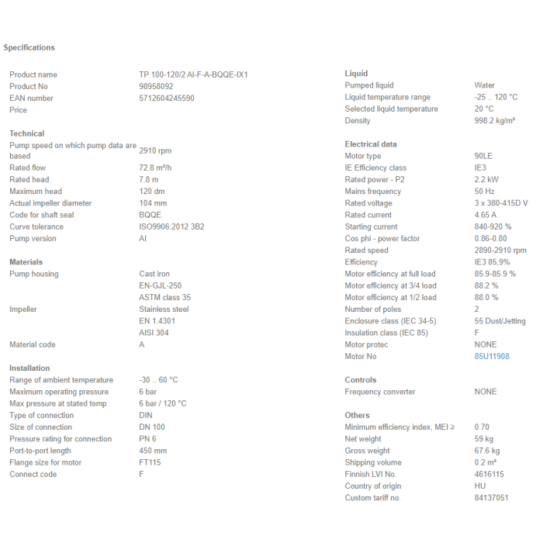The image size is (543, 543).
Task: Click the EAN number 5712604245590
Action: pos(167,98)
